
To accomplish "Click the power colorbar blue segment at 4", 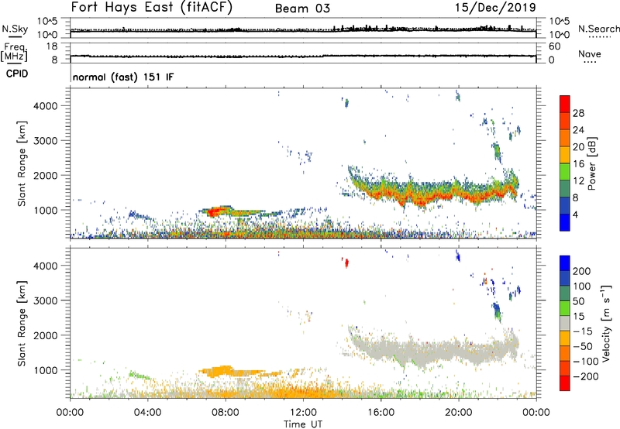I will coord(565,222).
